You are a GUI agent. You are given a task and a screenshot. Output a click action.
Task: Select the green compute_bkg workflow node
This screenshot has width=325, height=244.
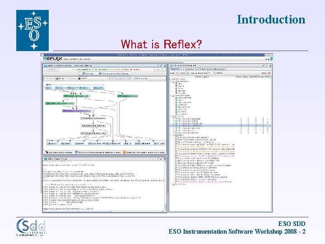click(x=60, y=103)
